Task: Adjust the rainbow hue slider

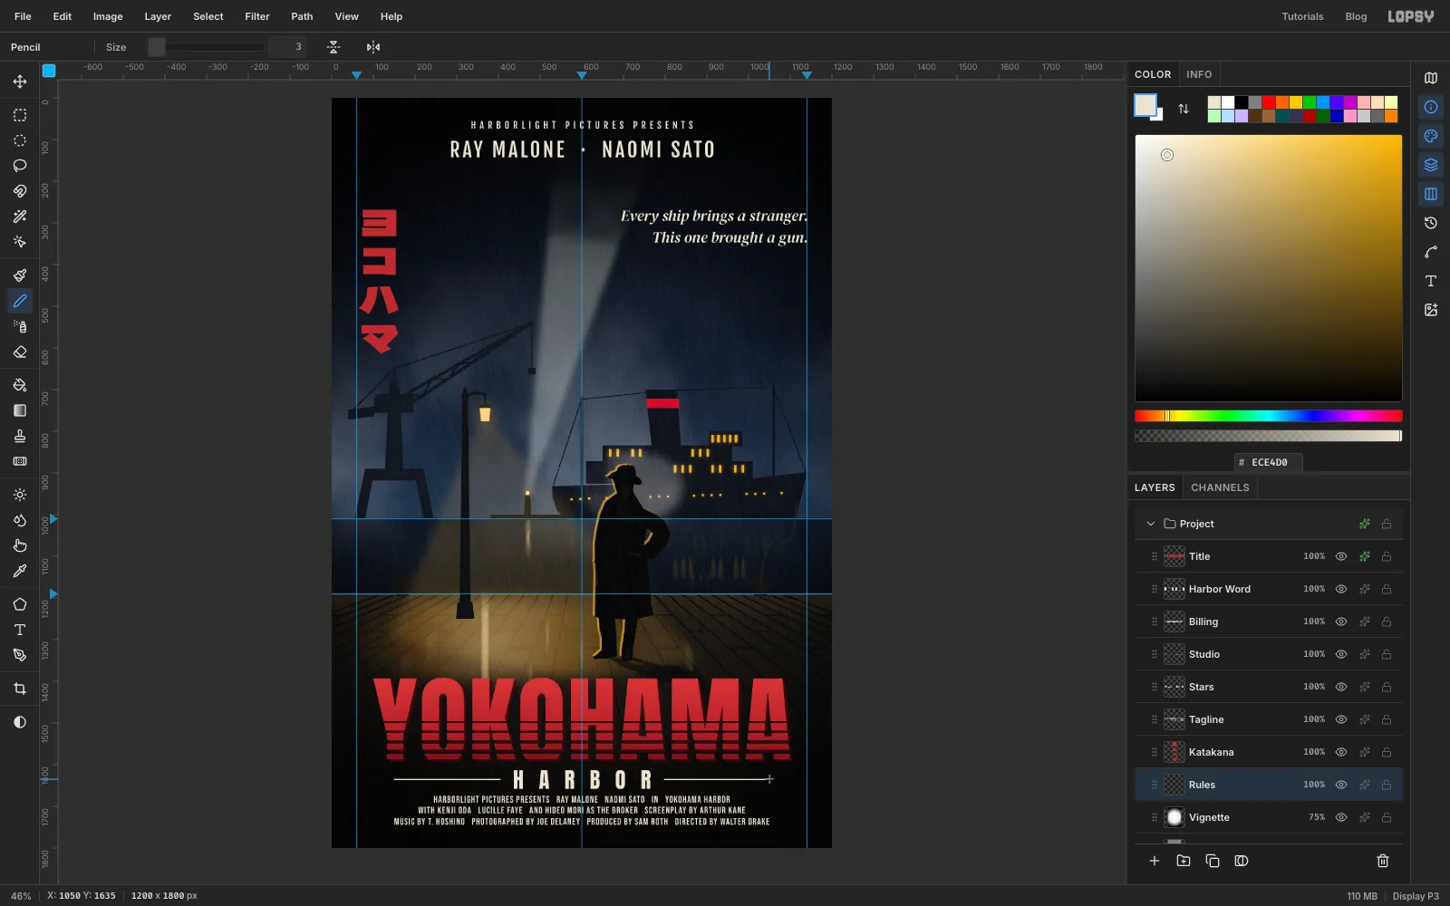Action: point(1269,416)
